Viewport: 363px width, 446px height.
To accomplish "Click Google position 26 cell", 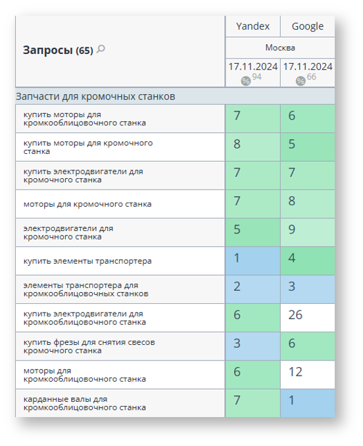I will click(x=308, y=318).
